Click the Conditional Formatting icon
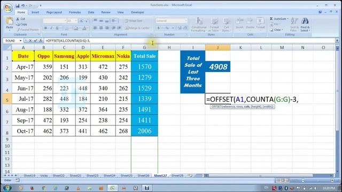The height and width of the screenshot is (192, 342). [199, 21]
